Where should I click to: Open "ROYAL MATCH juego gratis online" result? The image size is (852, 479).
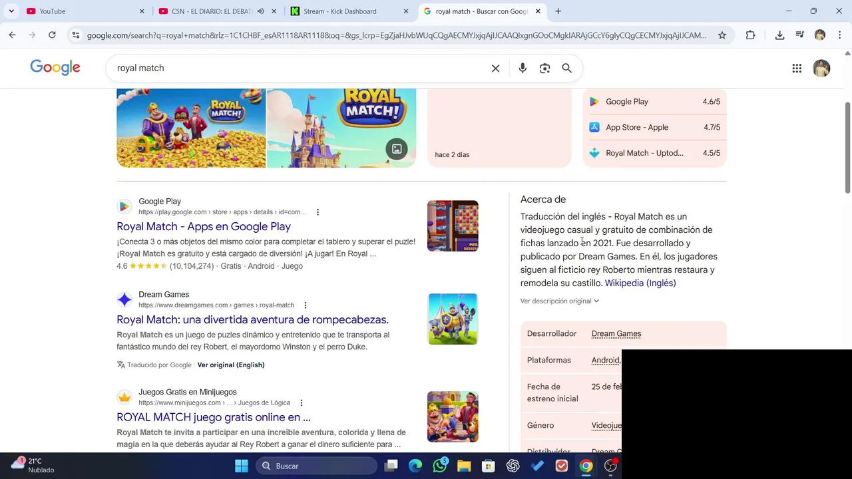[x=214, y=417]
